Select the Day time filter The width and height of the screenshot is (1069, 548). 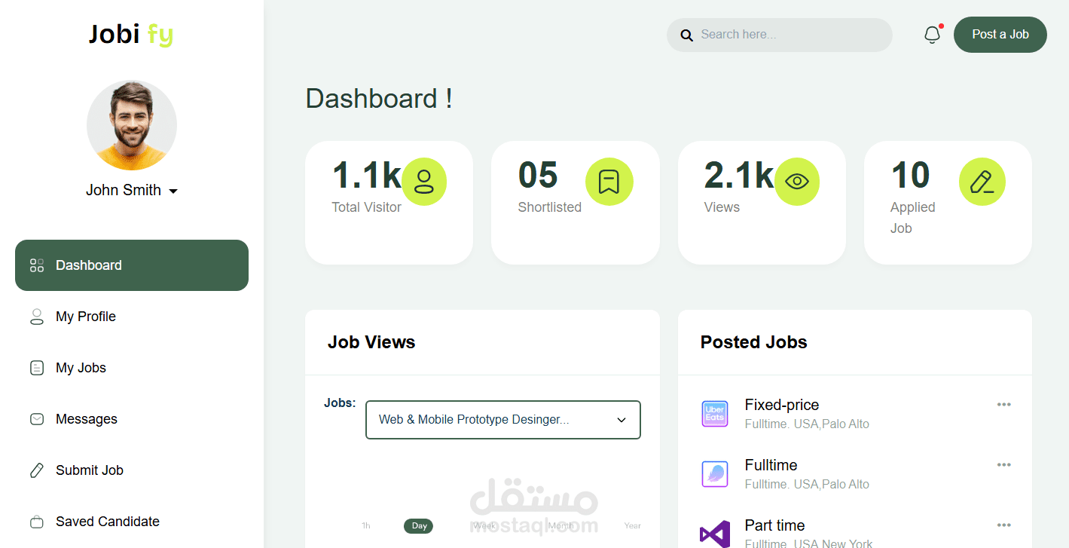[418, 525]
